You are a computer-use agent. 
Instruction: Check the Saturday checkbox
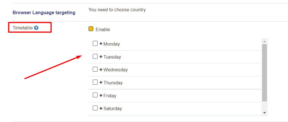(95, 108)
